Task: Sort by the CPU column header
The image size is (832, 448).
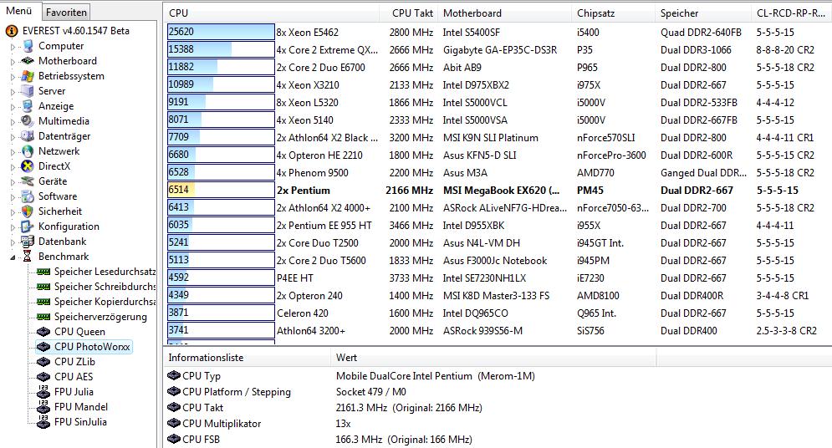Action: [x=272, y=13]
